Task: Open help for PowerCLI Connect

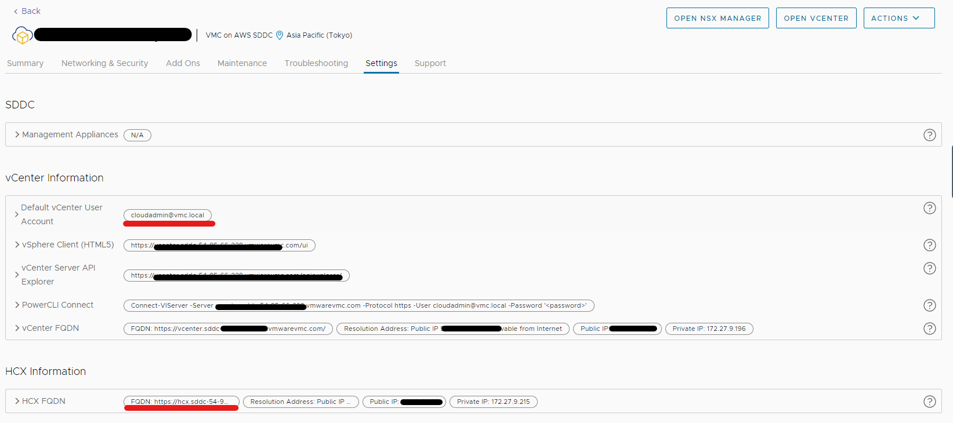Action: (x=929, y=305)
